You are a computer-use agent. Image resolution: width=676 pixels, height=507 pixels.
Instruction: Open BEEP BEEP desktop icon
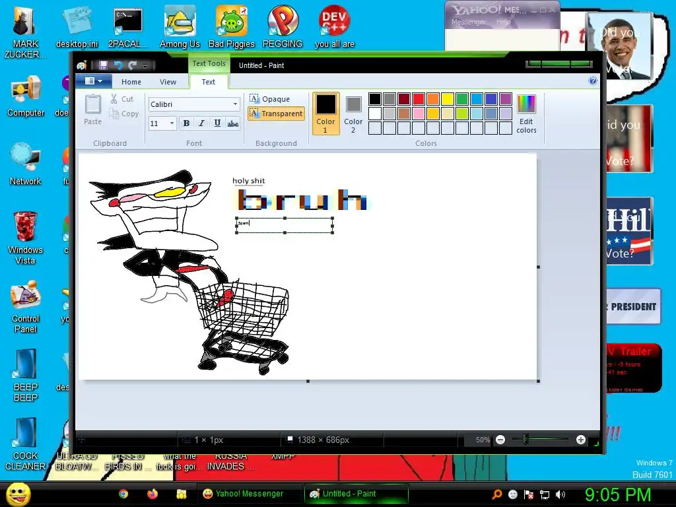tap(26, 376)
